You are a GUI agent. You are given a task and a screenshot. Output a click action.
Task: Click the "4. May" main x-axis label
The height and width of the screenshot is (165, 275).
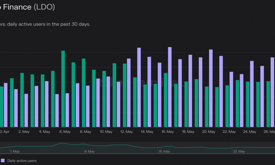(45, 132)
